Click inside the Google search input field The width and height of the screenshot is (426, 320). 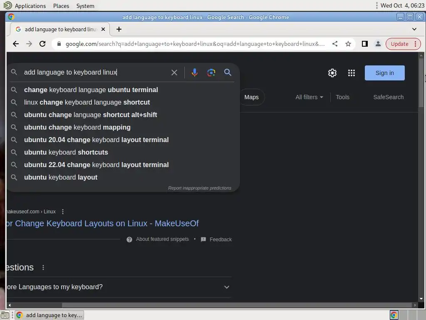tap(95, 72)
